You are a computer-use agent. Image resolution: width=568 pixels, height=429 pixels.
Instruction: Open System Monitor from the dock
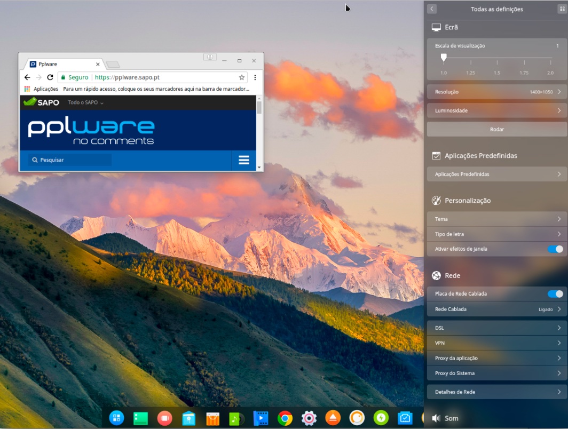[405, 418]
